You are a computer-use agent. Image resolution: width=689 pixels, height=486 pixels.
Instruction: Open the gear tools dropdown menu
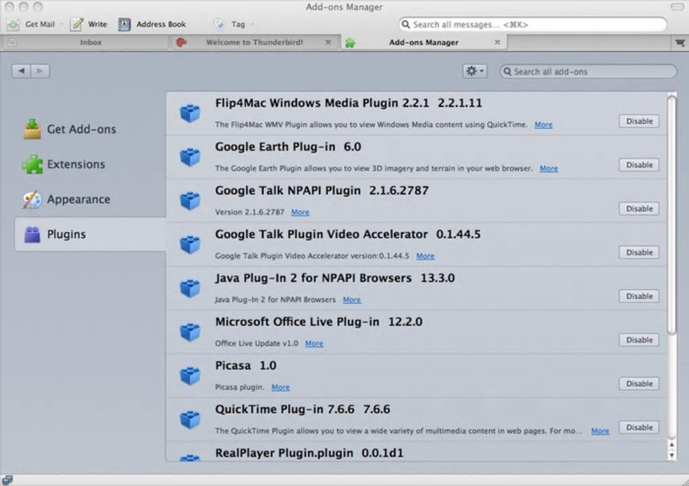(x=474, y=72)
